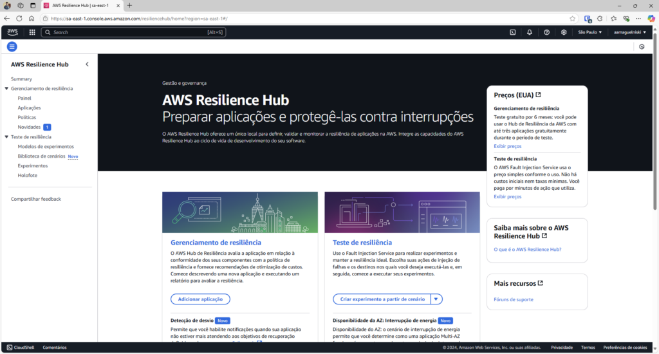659x354 pixels.
Task: Open Novidades in the sidebar
Action: (29, 127)
